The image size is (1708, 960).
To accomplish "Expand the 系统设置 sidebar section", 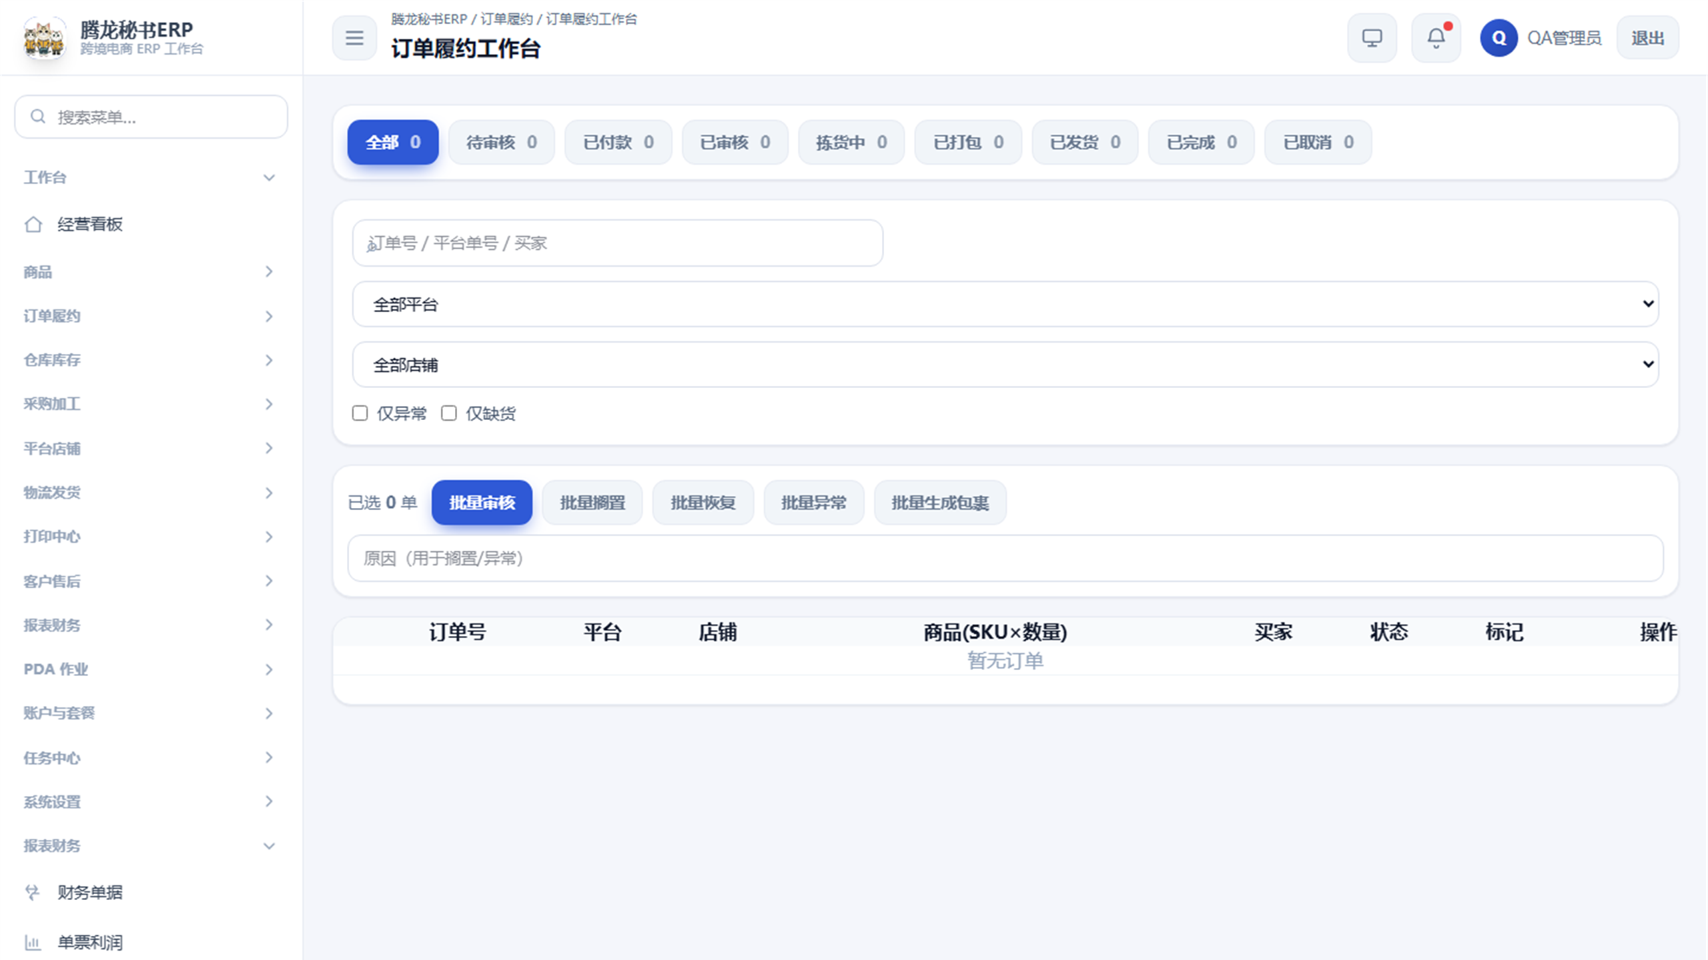I will click(151, 801).
